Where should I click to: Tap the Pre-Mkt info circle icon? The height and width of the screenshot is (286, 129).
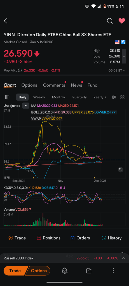pos(20,70)
